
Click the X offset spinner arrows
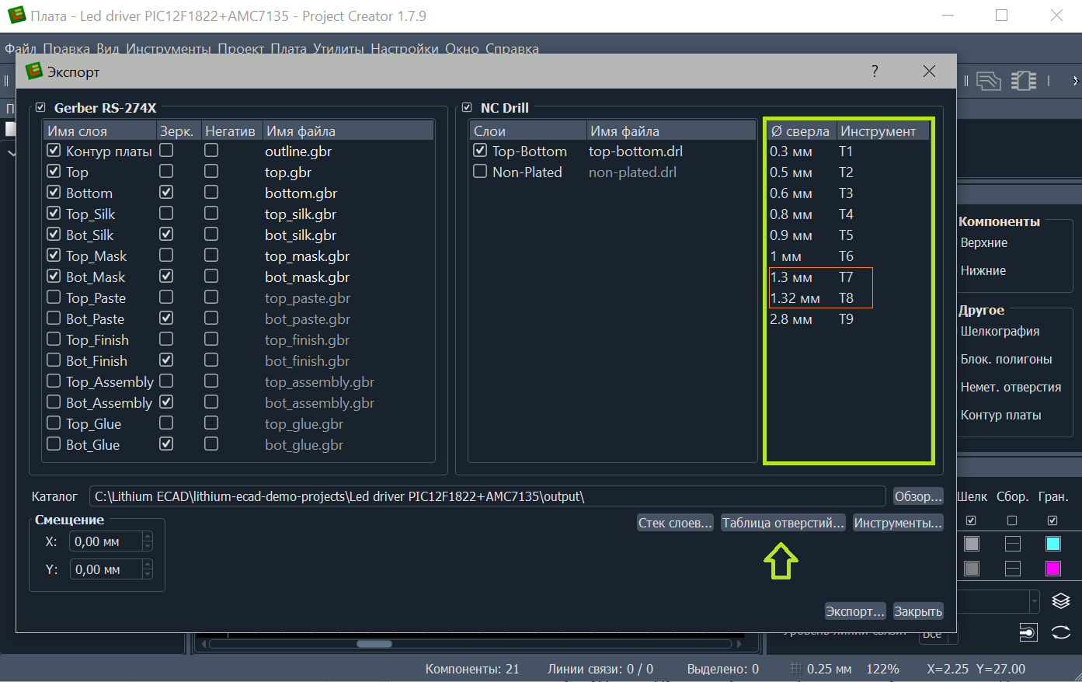[x=148, y=541]
